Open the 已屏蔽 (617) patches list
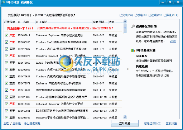 (x=171, y=15)
